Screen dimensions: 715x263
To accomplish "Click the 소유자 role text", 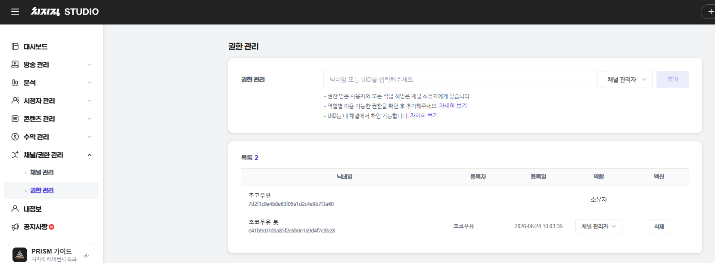I will tap(599, 199).
